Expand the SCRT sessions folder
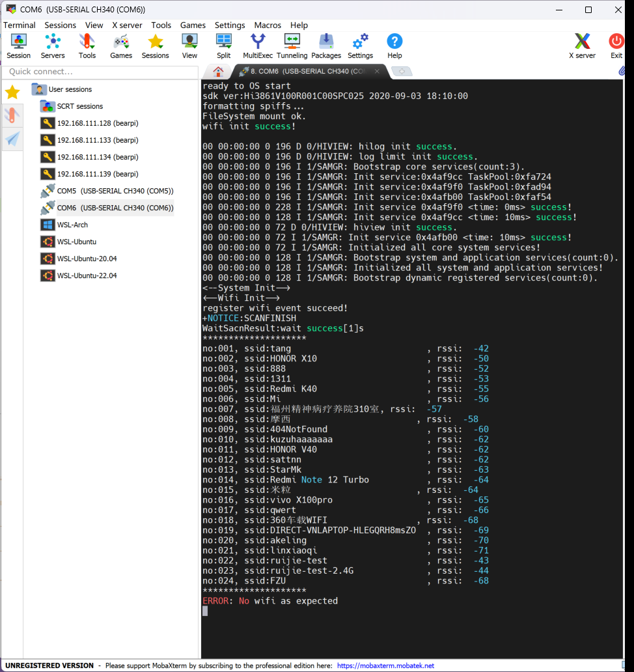Viewport: 634px width, 672px height. click(x=79, y=106)
